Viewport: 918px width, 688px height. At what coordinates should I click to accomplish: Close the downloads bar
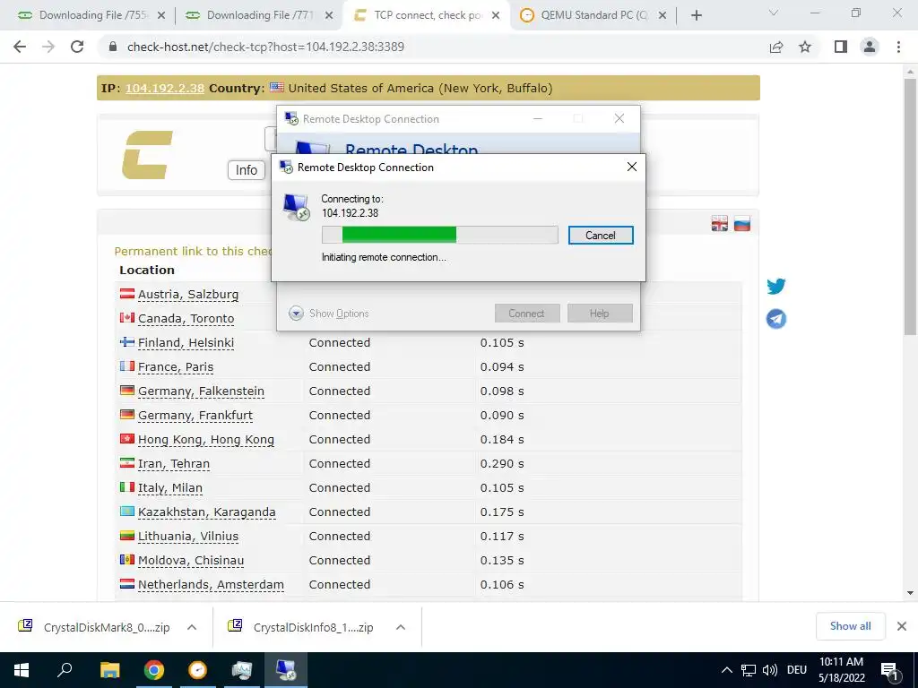[902, 626]
